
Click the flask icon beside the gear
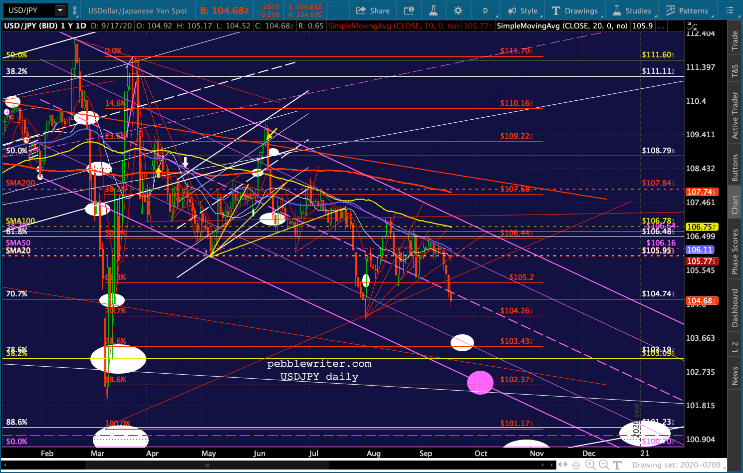(x=433, y=10)
